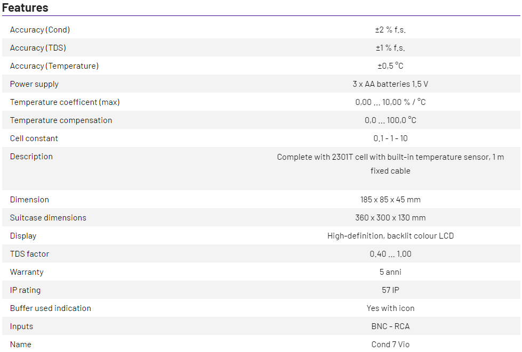Viewport: 522px width, 352px height.
Task: Select the Accuracy (Cond) label
Action: [40, 30]
